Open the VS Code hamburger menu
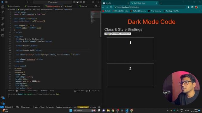The height and width of the screenshot is (113, 202). point(6,2)
